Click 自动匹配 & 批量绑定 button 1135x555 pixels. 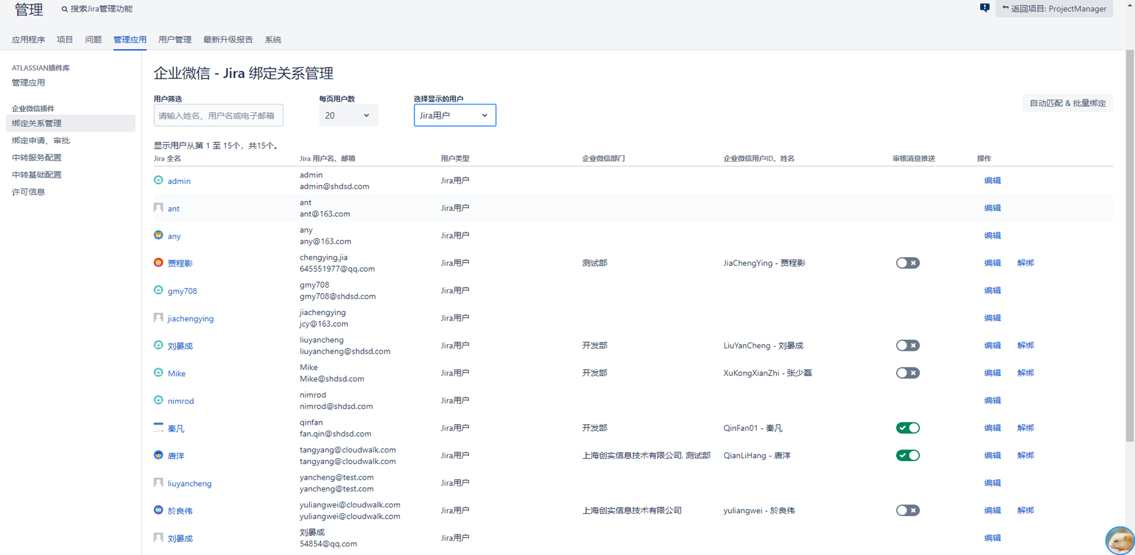(1067, 103)
